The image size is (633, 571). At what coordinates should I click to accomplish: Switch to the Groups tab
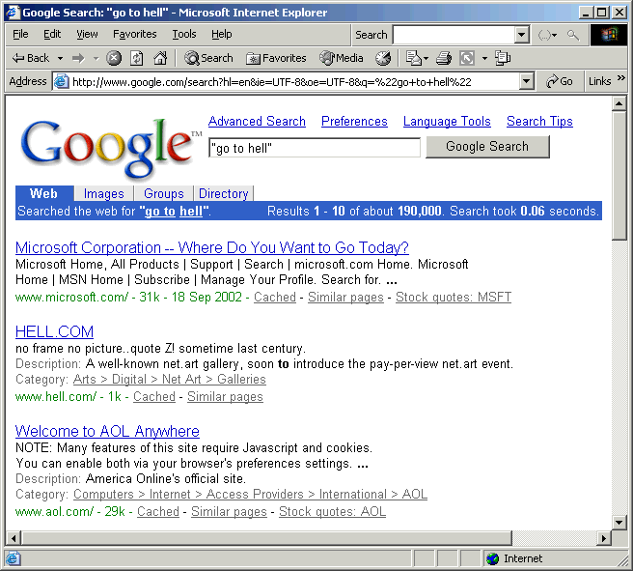(163, 193)
